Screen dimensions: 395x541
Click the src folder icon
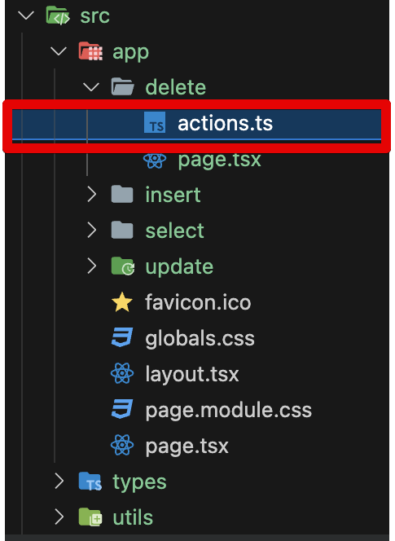pyautogui.click(x=58, y=15)
